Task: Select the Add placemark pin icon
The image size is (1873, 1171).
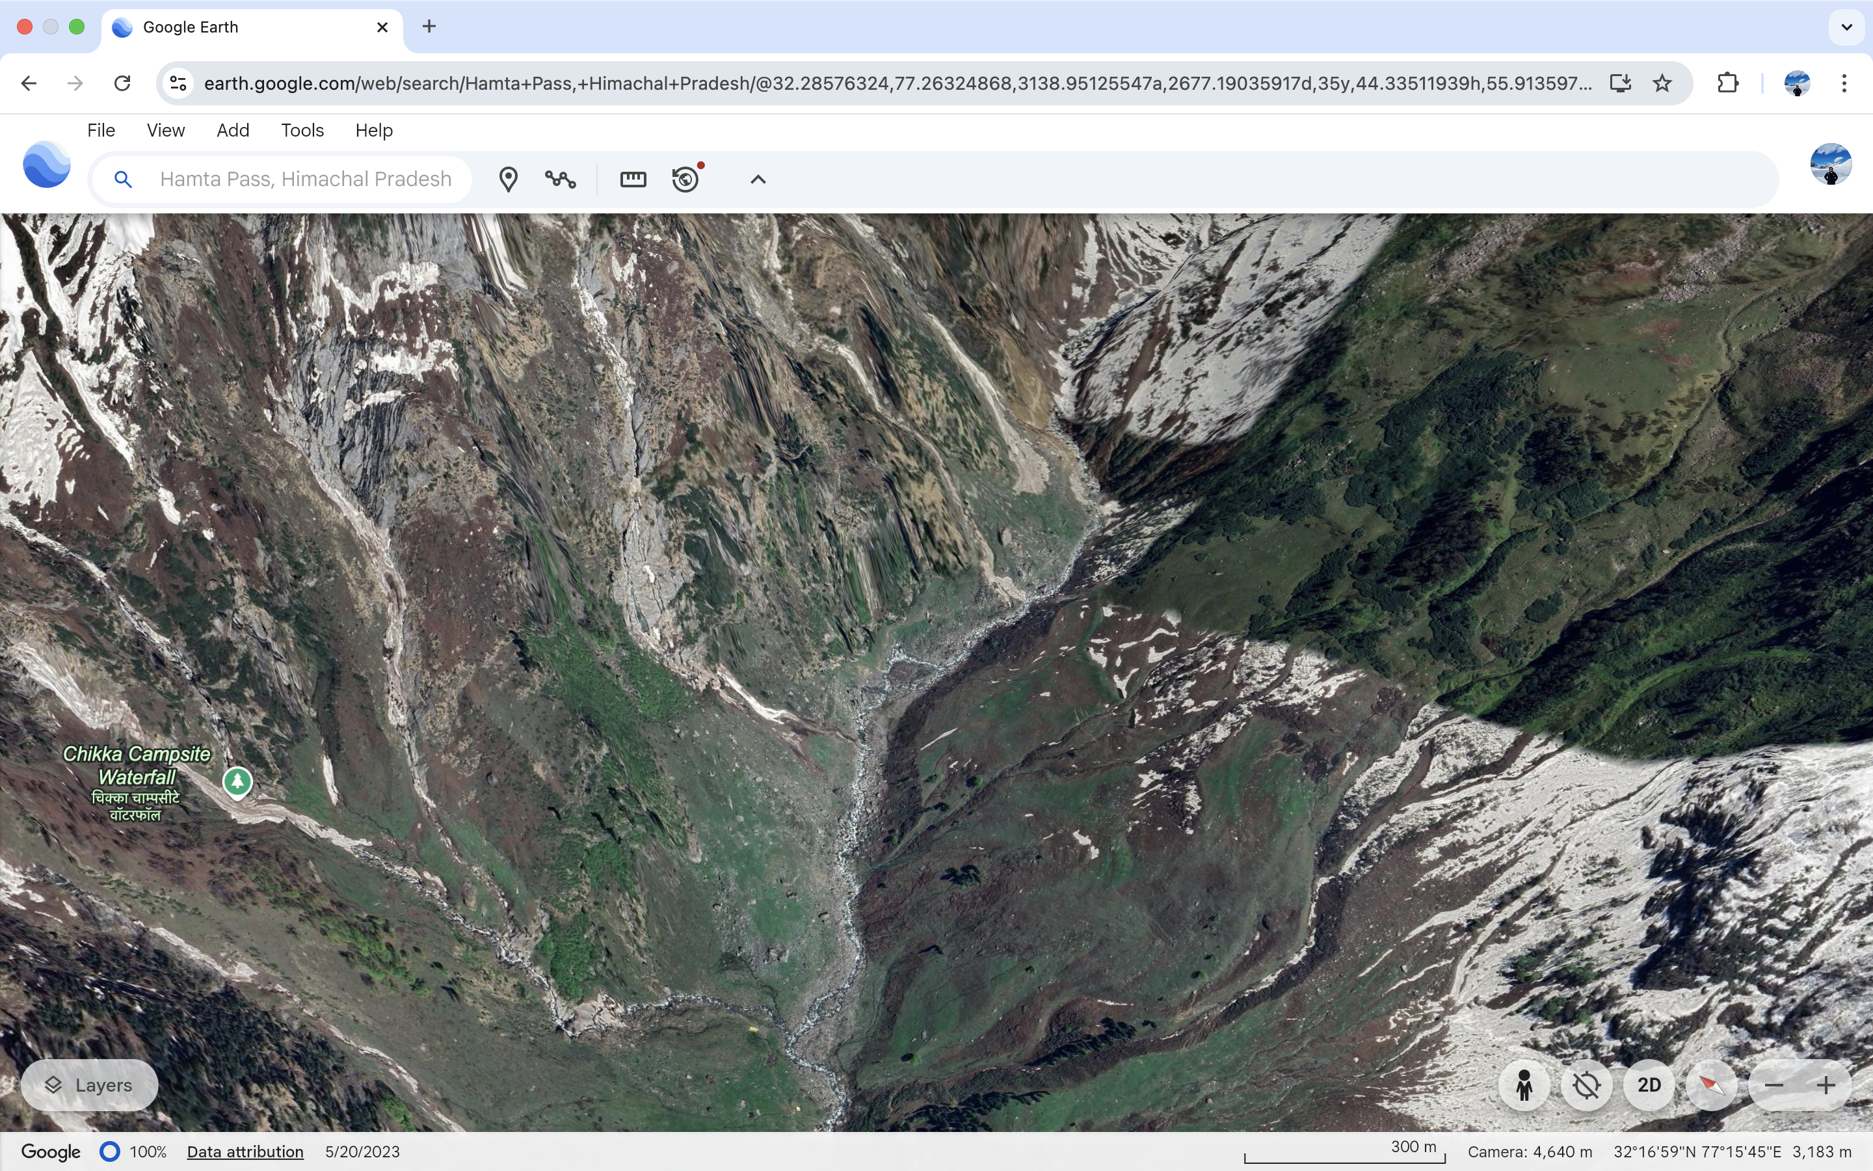Action: pyautogui.click(x=508, y=180)
